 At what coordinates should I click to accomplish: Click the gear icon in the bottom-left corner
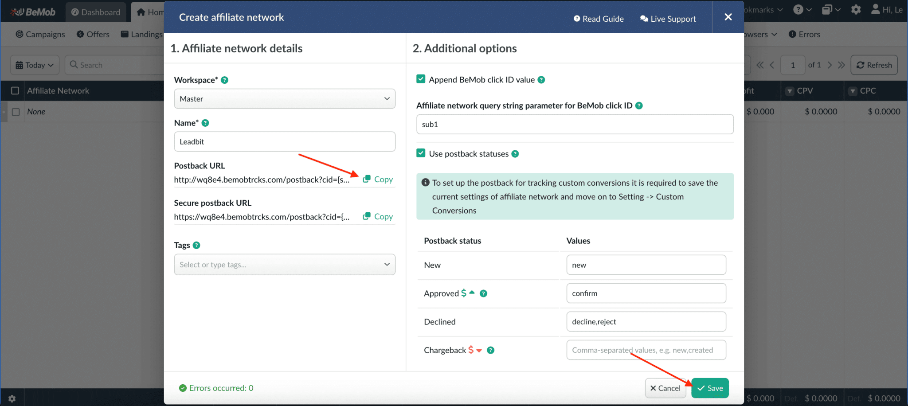11,398
